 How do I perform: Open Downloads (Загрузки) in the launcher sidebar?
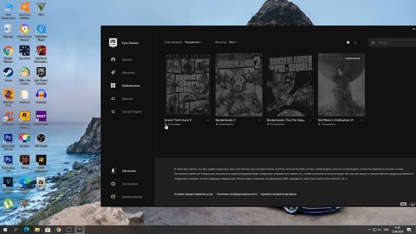click(x=123, y=170)
